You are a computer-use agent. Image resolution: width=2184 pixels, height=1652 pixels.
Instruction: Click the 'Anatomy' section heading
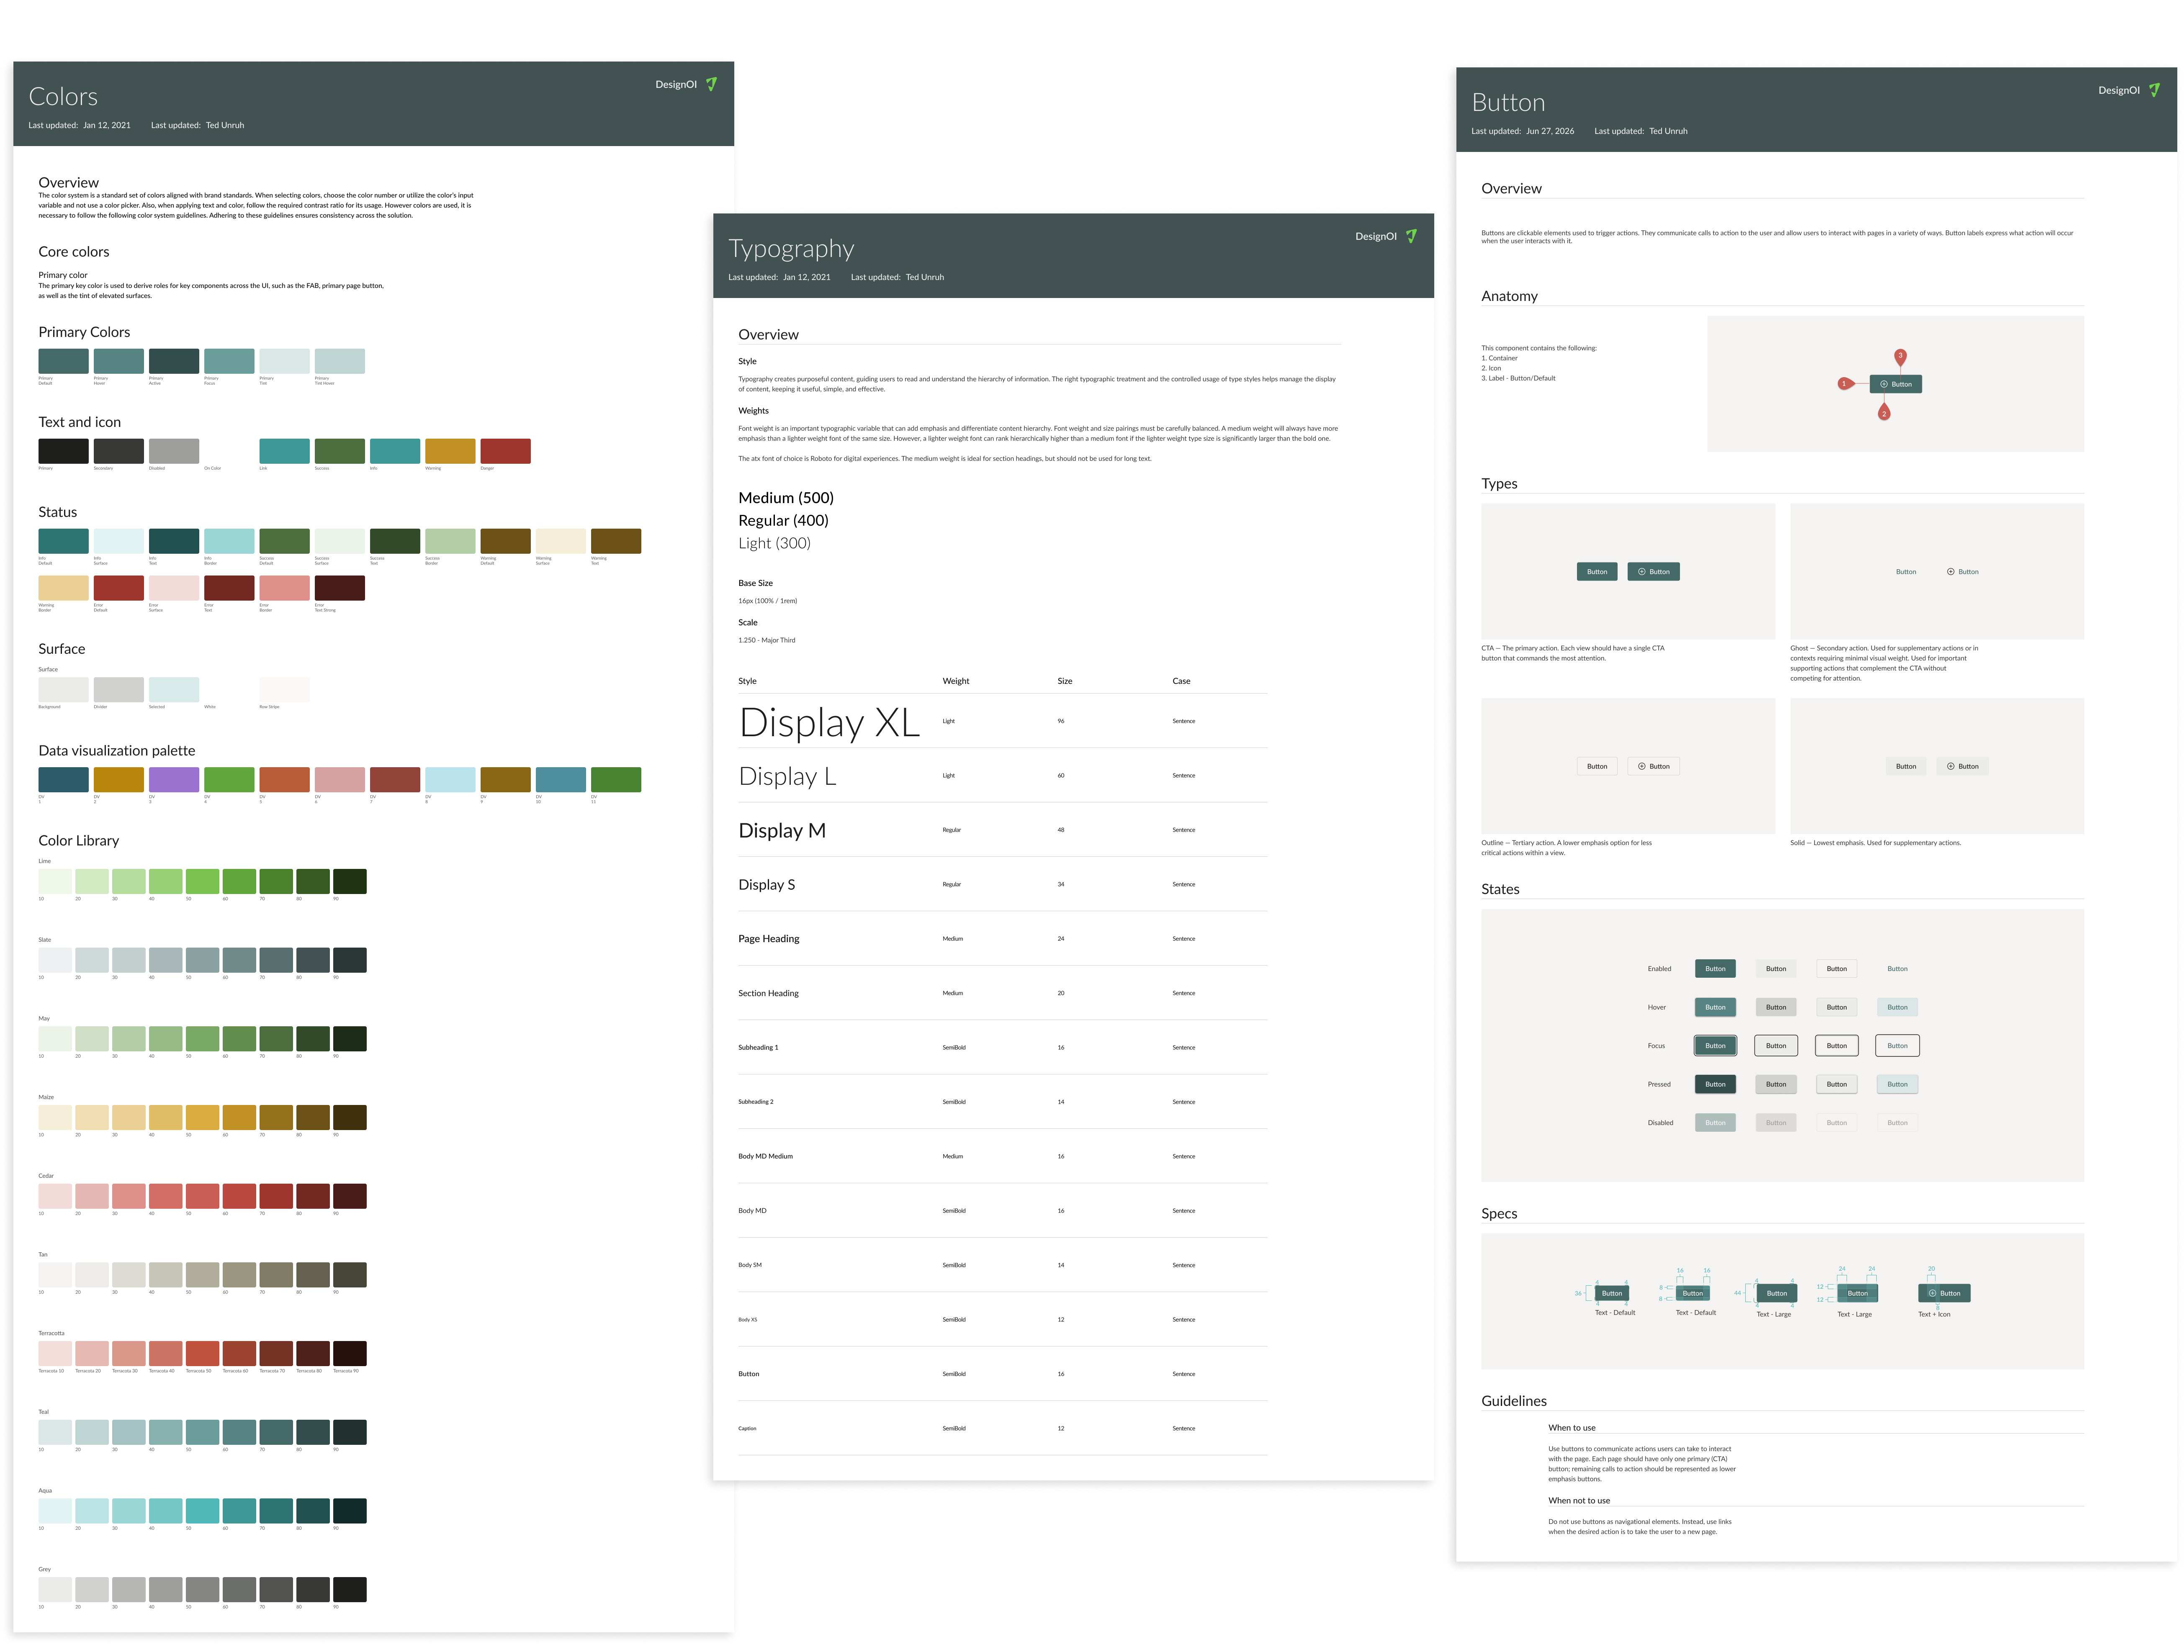(x=1510, y=296)
